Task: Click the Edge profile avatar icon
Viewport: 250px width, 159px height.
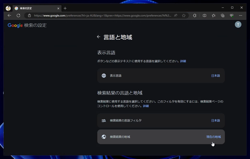Action: 8,8
